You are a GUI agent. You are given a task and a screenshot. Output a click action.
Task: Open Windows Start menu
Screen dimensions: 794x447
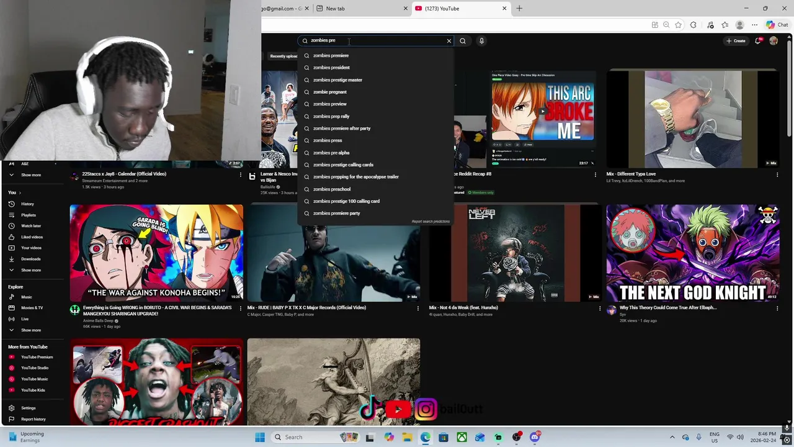click(x=260, y=437)
